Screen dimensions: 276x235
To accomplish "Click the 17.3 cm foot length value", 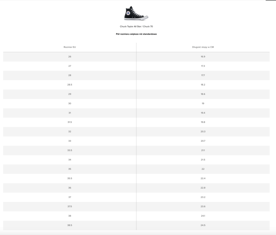I will coord(203,66).
